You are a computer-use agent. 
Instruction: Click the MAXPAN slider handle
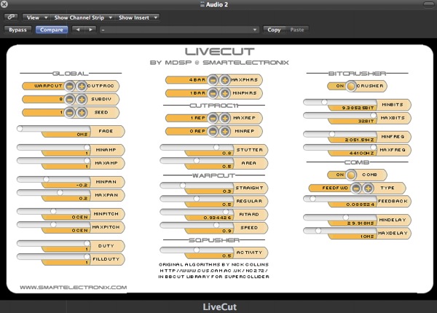60,192
